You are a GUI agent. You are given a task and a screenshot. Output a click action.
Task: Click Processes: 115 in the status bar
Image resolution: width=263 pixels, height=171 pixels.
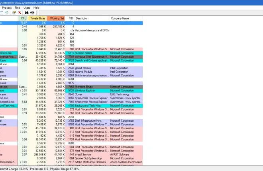coord(39,169)
